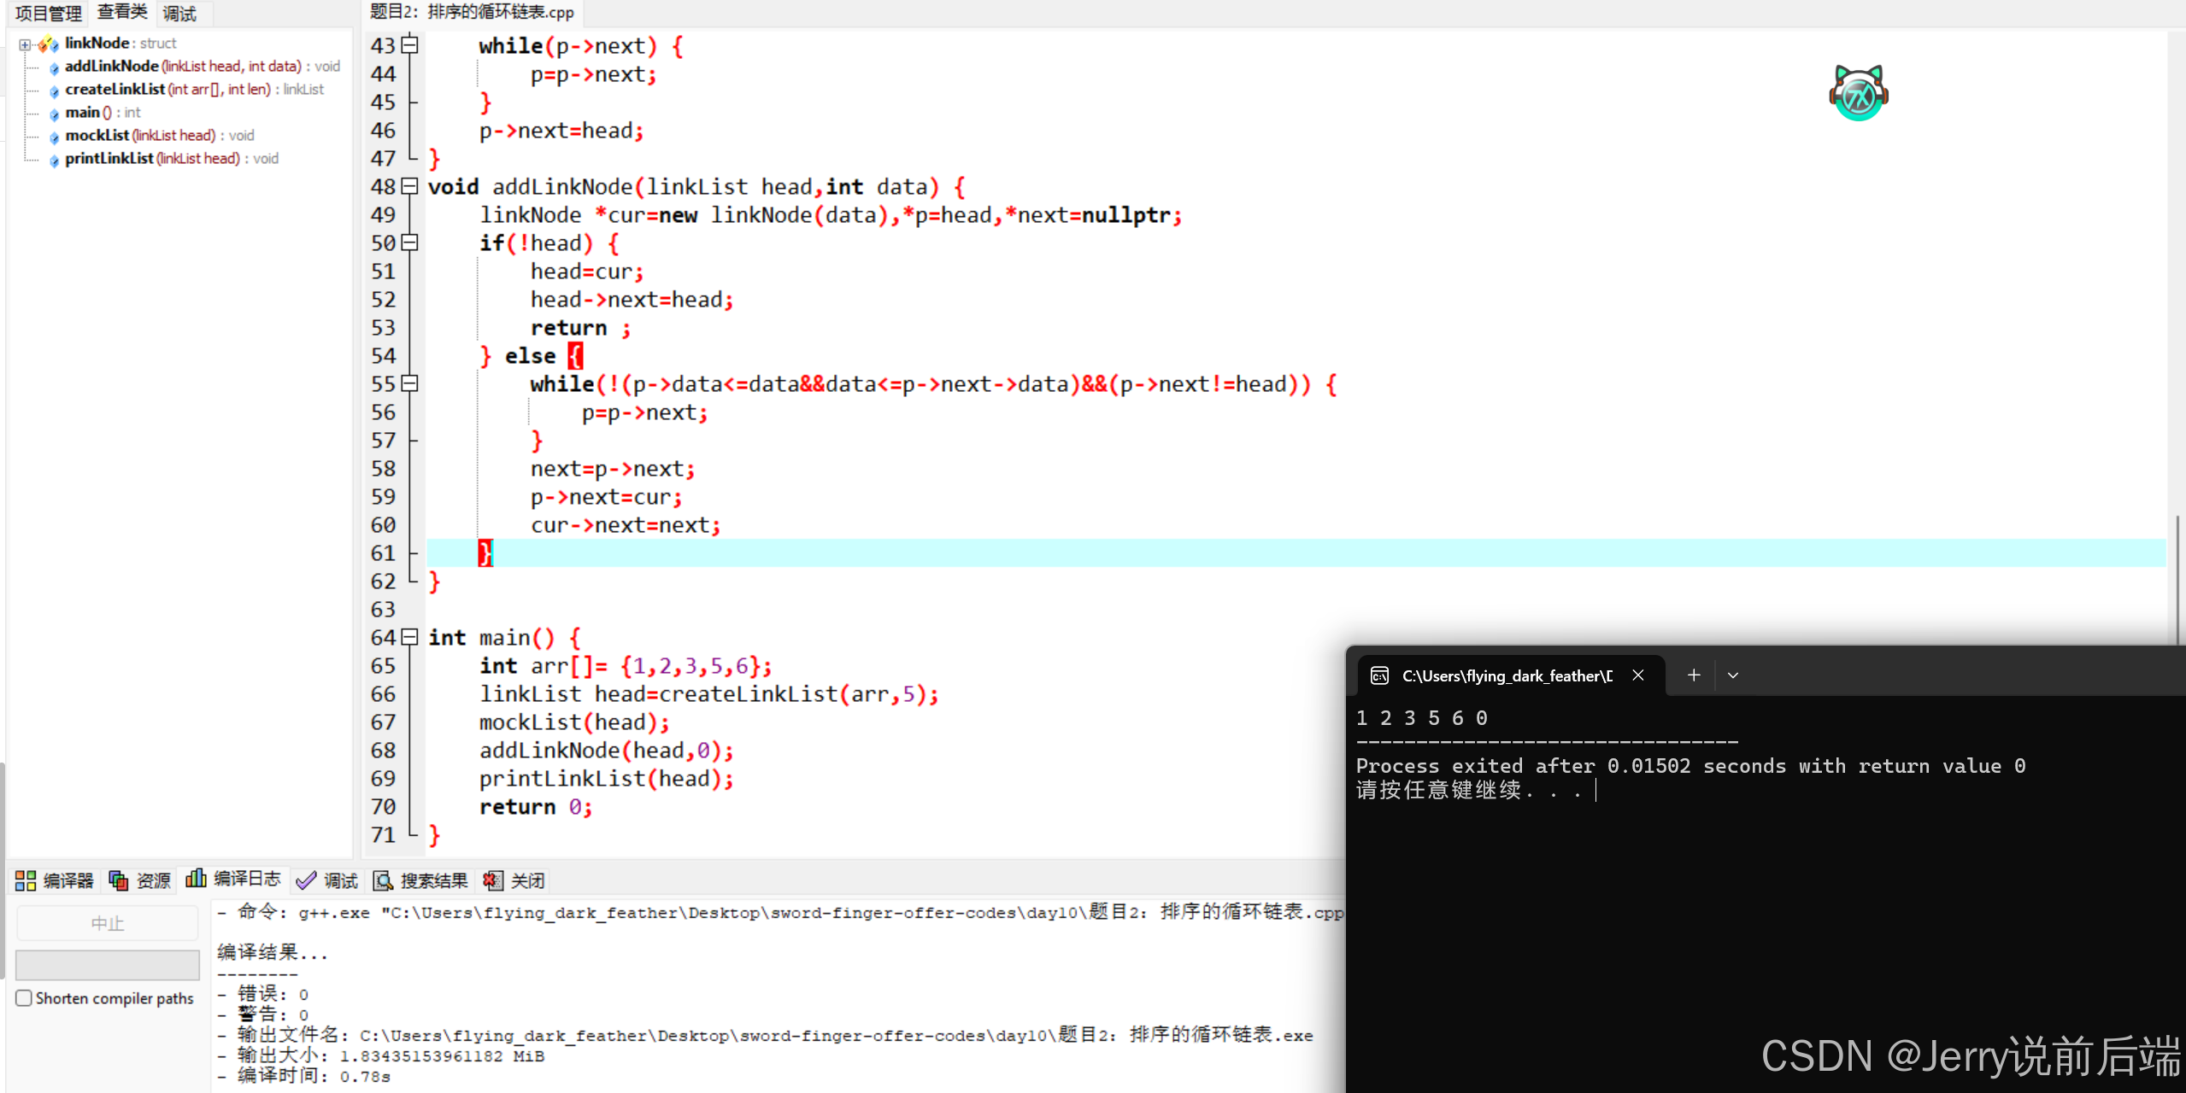Enable the Shorten compiler paths checkbox
Image resolution: width=2186 pixels, height=1093 pixels.
(24, 997)
